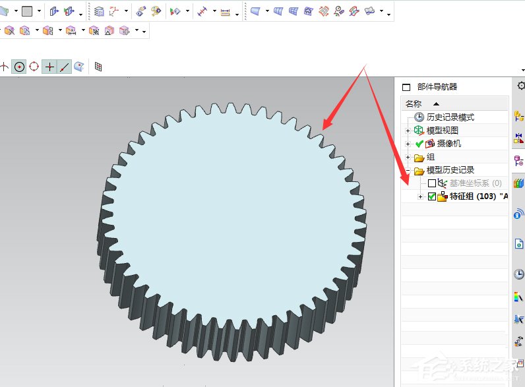
Task: Check the 基准坐标系 checkbox
Action: click(432, 183)
